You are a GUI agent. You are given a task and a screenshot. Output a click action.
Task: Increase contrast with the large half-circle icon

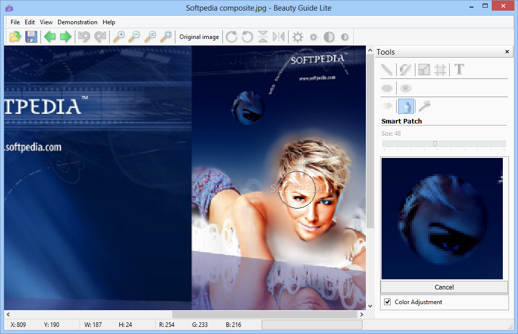328,37
